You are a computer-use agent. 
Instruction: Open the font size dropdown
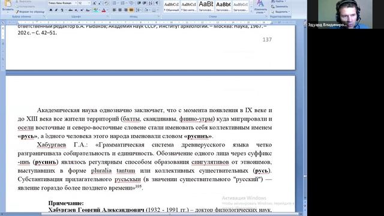tap(89, 3)
